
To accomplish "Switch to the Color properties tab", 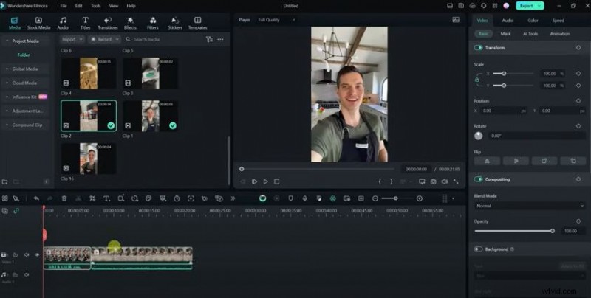I will [533, 21].
